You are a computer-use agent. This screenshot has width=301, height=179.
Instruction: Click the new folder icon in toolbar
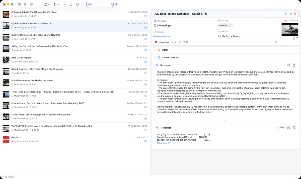(77, 5)
